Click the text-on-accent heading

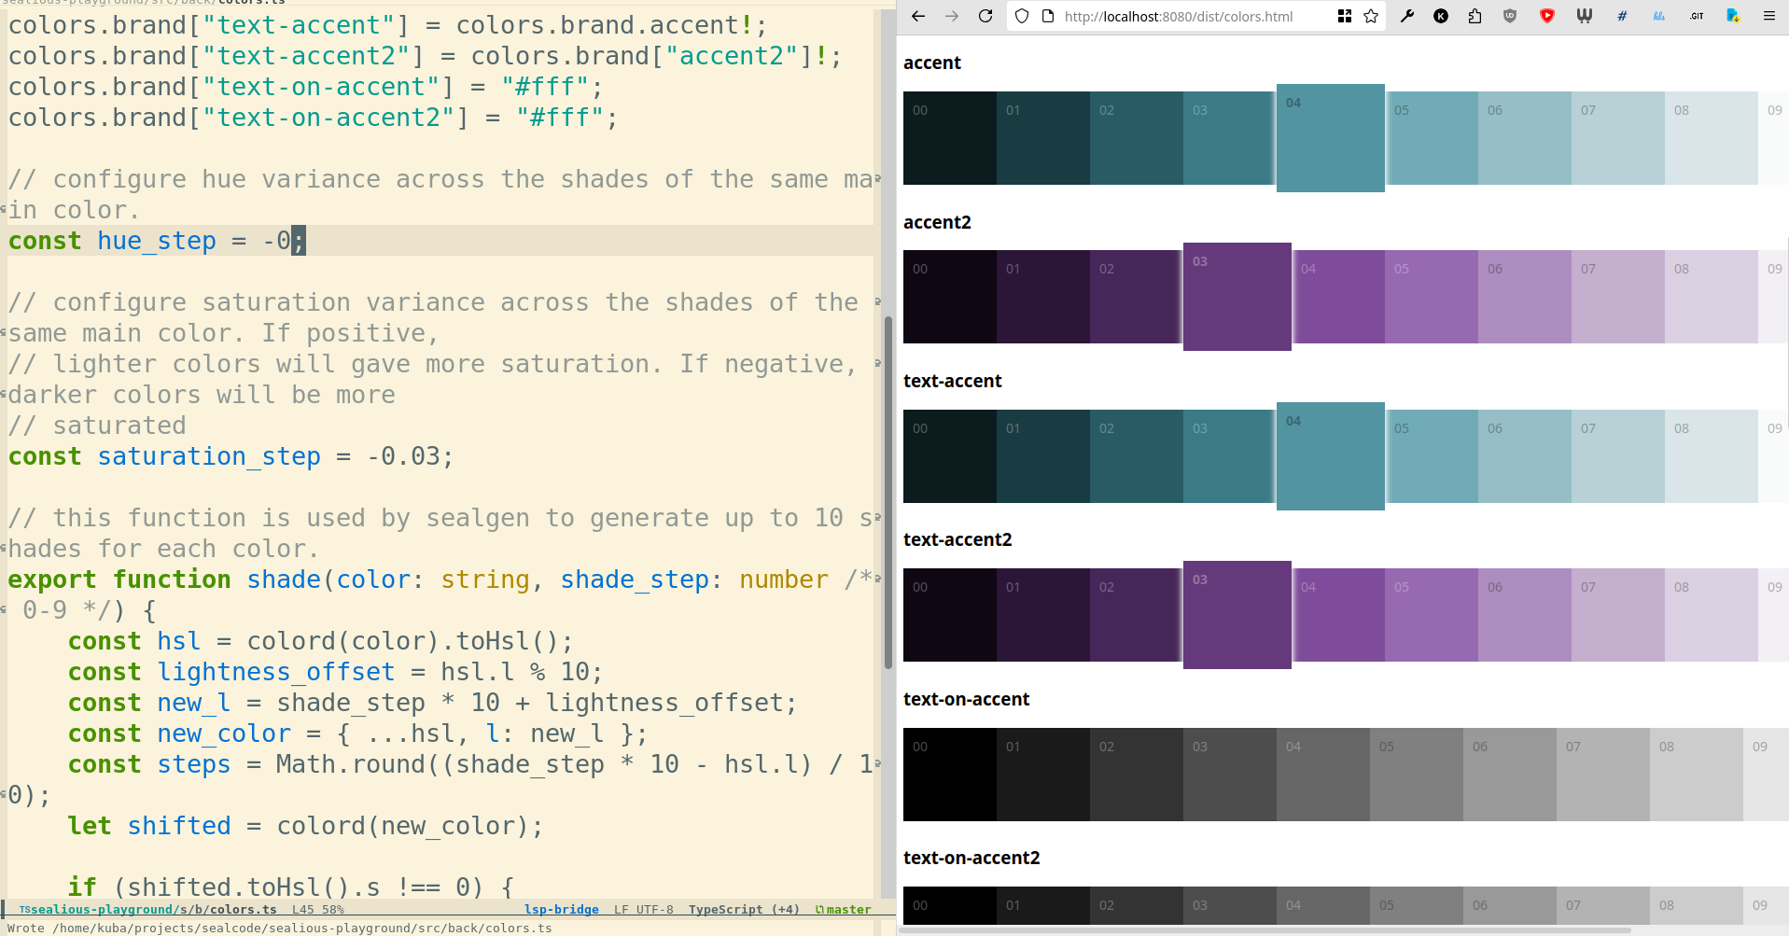[966, 699]
